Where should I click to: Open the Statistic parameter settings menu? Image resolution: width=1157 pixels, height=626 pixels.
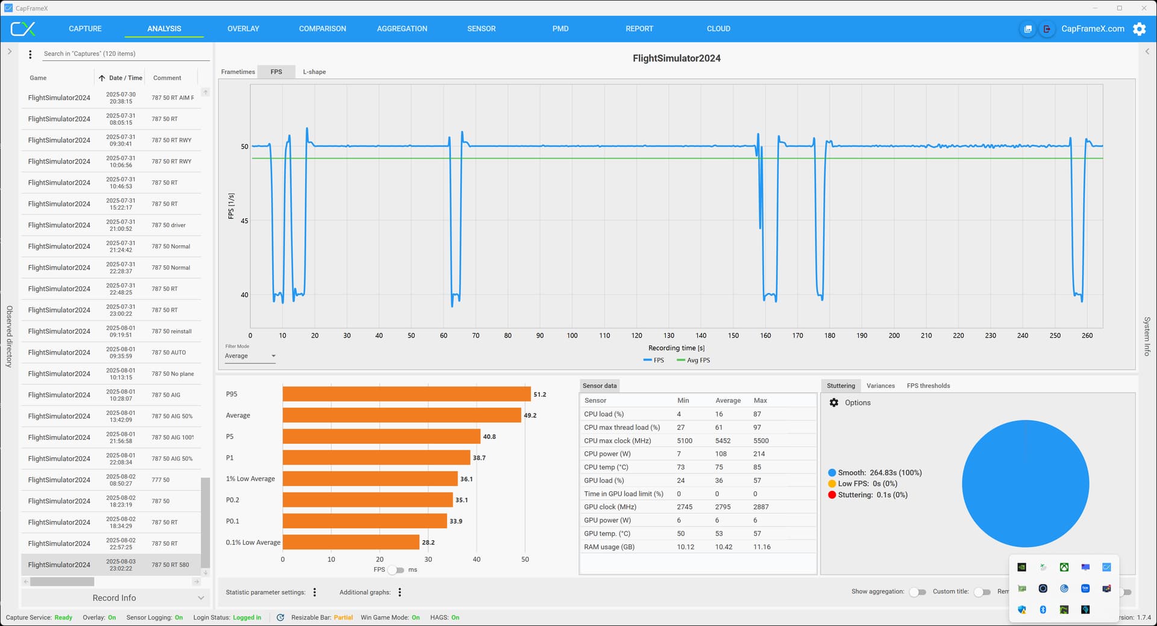[x=315, y=592]
